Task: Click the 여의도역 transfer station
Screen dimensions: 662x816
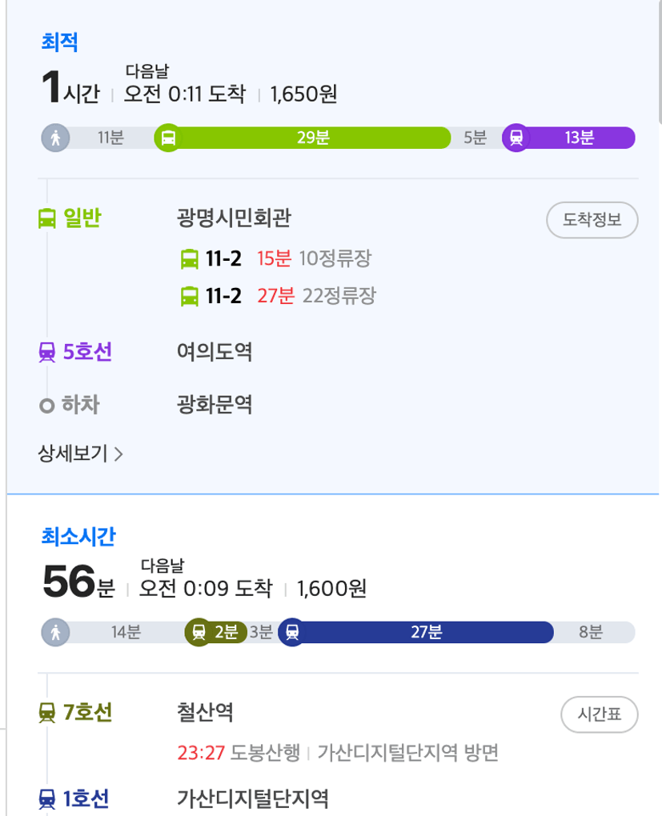Action: point(215,352)
